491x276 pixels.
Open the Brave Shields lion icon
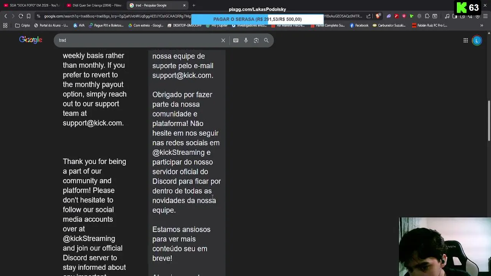coord(378,16)
